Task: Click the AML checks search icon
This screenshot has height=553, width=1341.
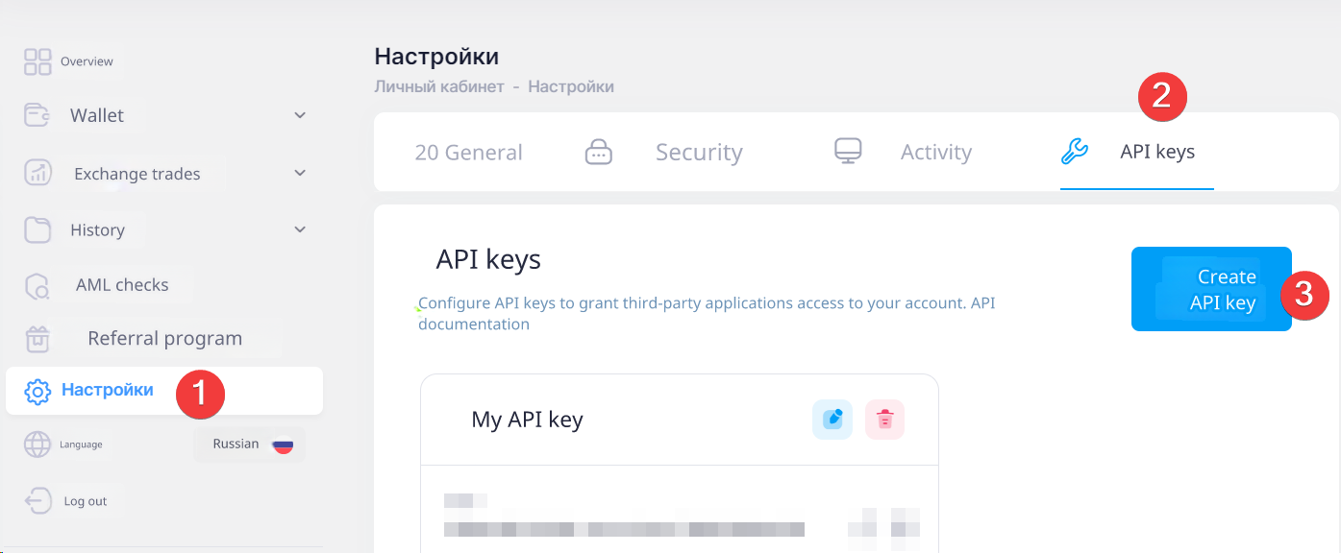Action: [37, 285]
